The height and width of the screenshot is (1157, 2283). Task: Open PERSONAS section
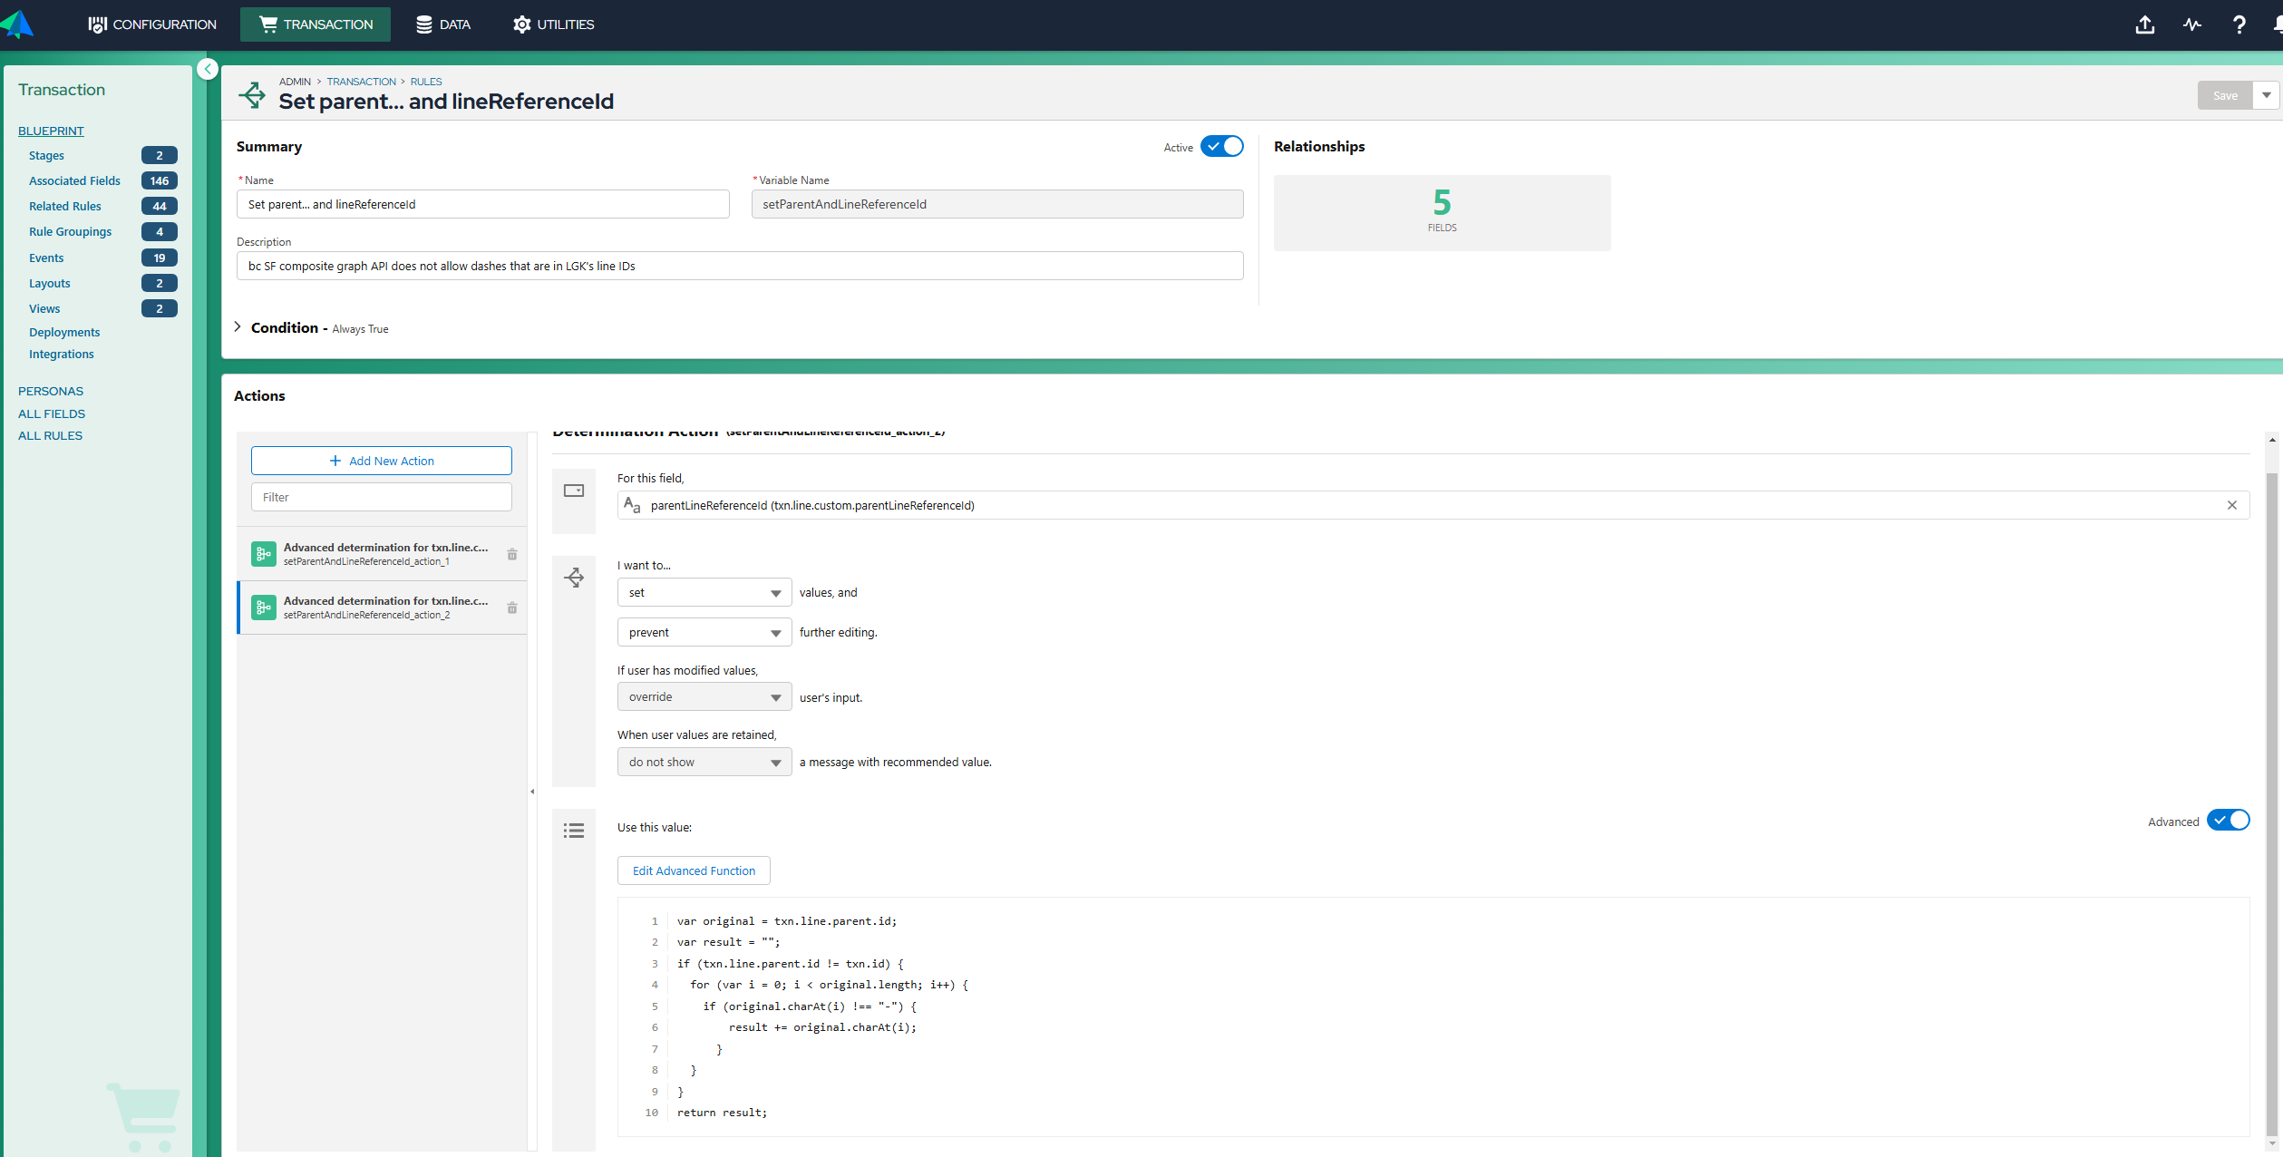click(51, 392)
